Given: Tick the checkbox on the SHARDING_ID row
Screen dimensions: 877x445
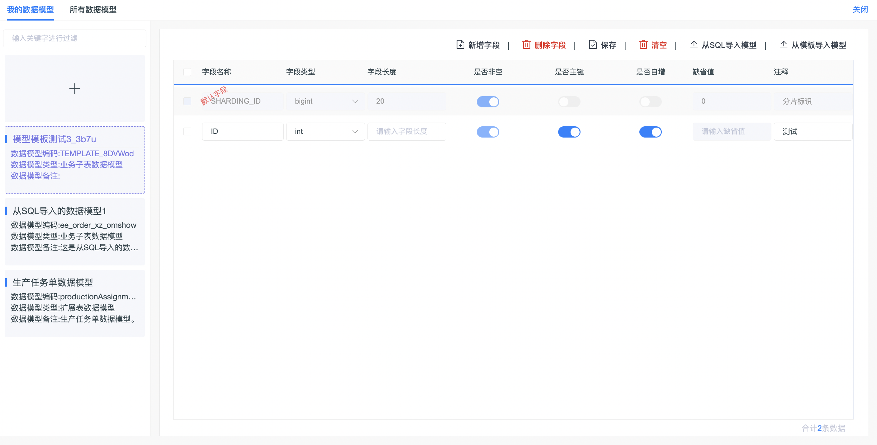Looking at the screenshot, I should click(187, 101).
